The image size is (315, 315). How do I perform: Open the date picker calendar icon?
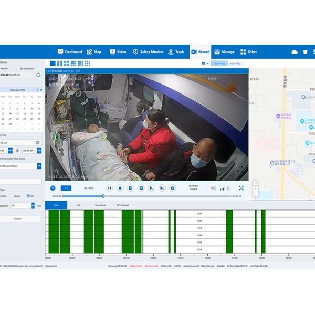click(38, 142)
